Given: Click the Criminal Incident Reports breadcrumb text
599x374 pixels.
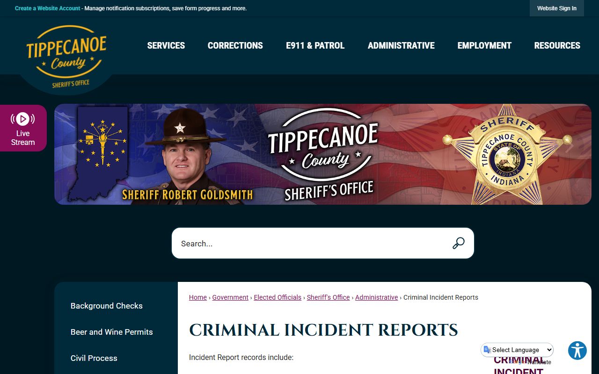Looking at the screenshot, I should (441, 297).
